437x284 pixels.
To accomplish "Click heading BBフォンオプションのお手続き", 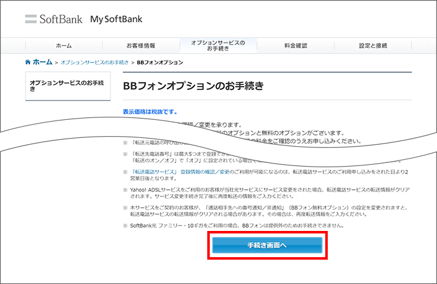I will tap(193, 86).
